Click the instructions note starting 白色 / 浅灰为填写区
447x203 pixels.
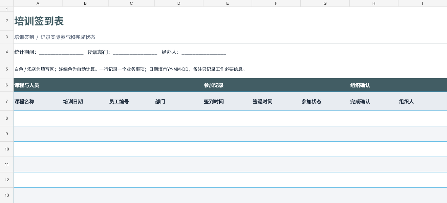(x=130, y=69)
